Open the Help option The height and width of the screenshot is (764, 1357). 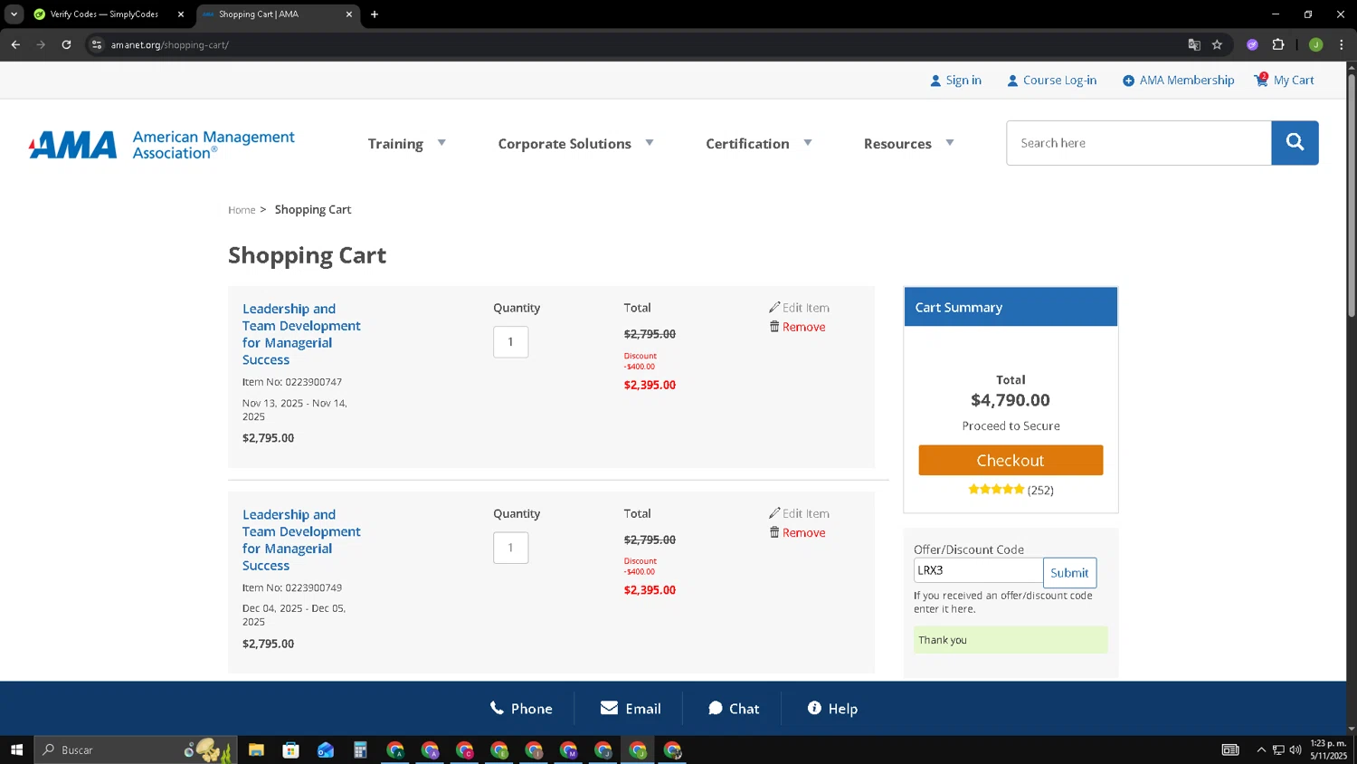point(832,709)
